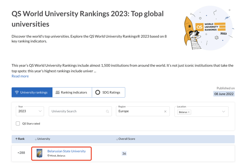Tick the QS Stars rated checkbox
The height and width of the screenshot is (164, 242).
[18, 123]
